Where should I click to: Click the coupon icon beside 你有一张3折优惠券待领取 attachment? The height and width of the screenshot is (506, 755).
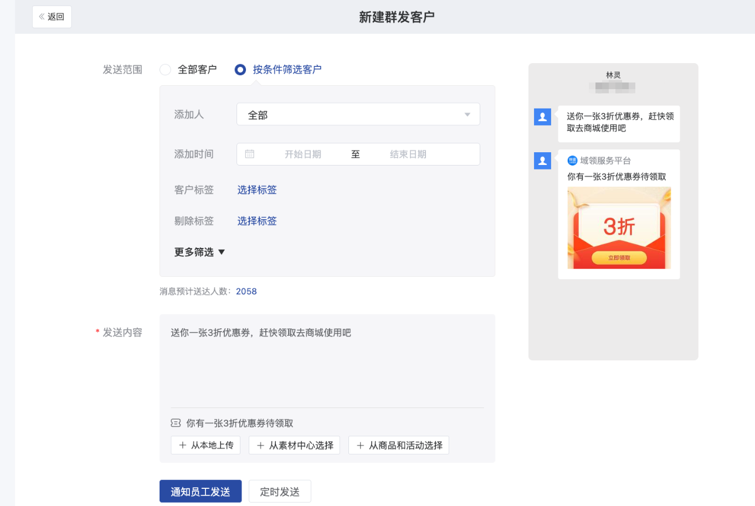[176, 423]
